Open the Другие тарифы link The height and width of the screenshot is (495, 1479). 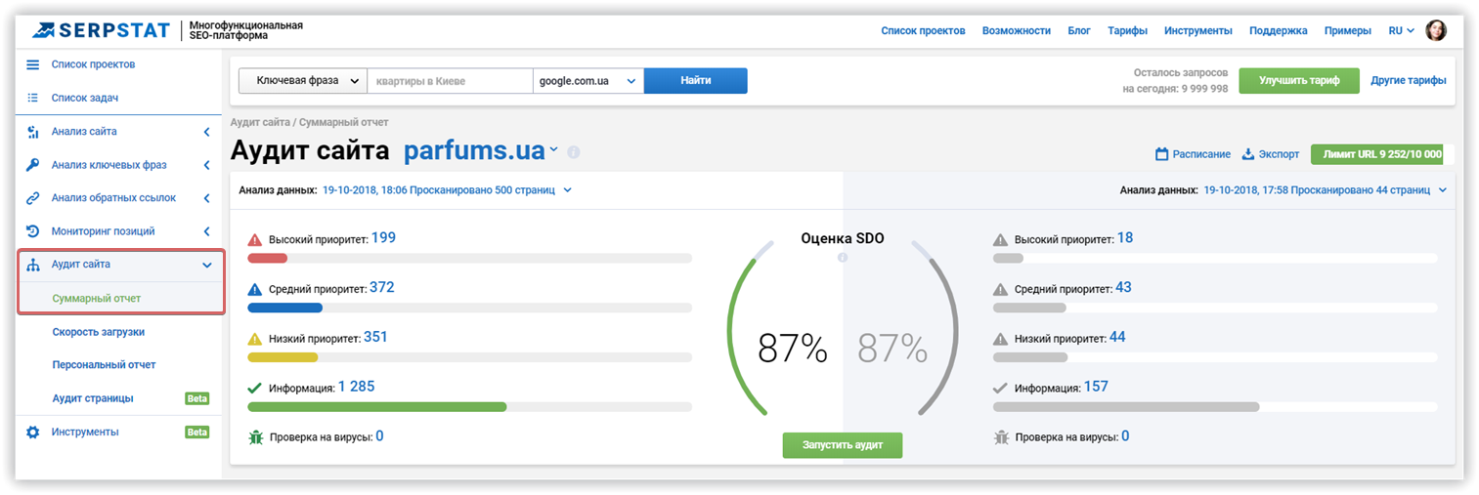1408,81
